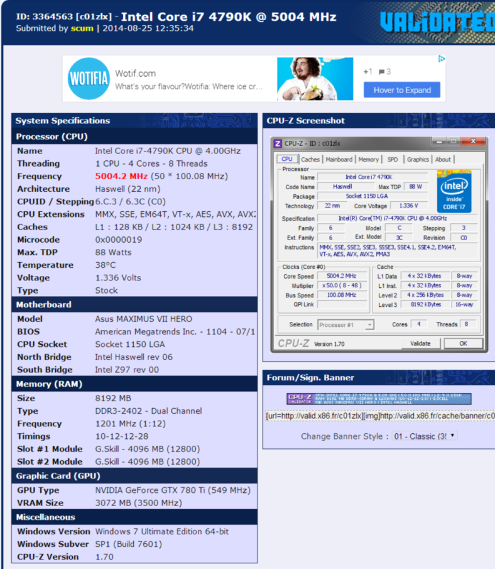The width and height of the screenshot is (495, 569).
Task: Open the Change Banner Style dropdown
Action: click(x=424, y=436)
